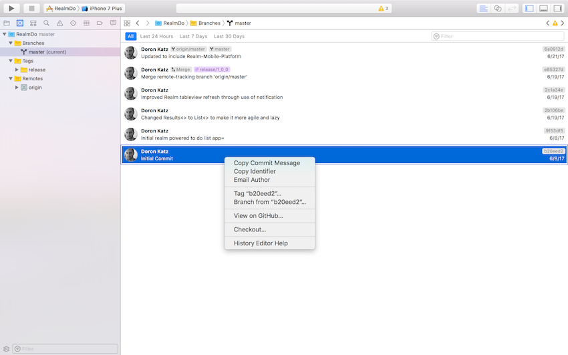
Task: Click RealmDo in the jump bar
Action: (170, 23)
